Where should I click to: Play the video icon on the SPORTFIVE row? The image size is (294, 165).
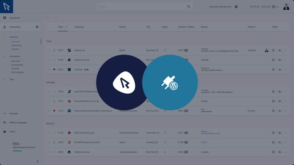point(186,142)
